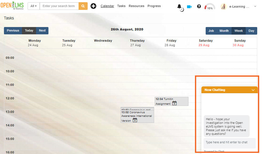262x154 pixels.
Task: Expand the e-Learning user menu arrow
Action: click(255, 6)
